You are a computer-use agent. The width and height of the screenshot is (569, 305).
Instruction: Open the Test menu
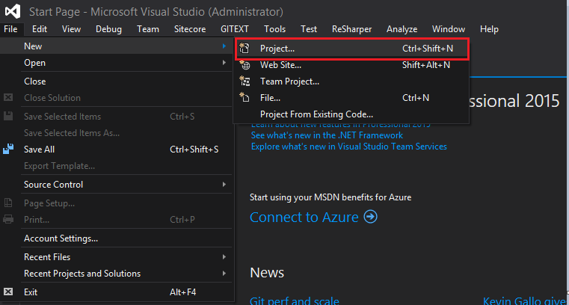coord(309,29)
